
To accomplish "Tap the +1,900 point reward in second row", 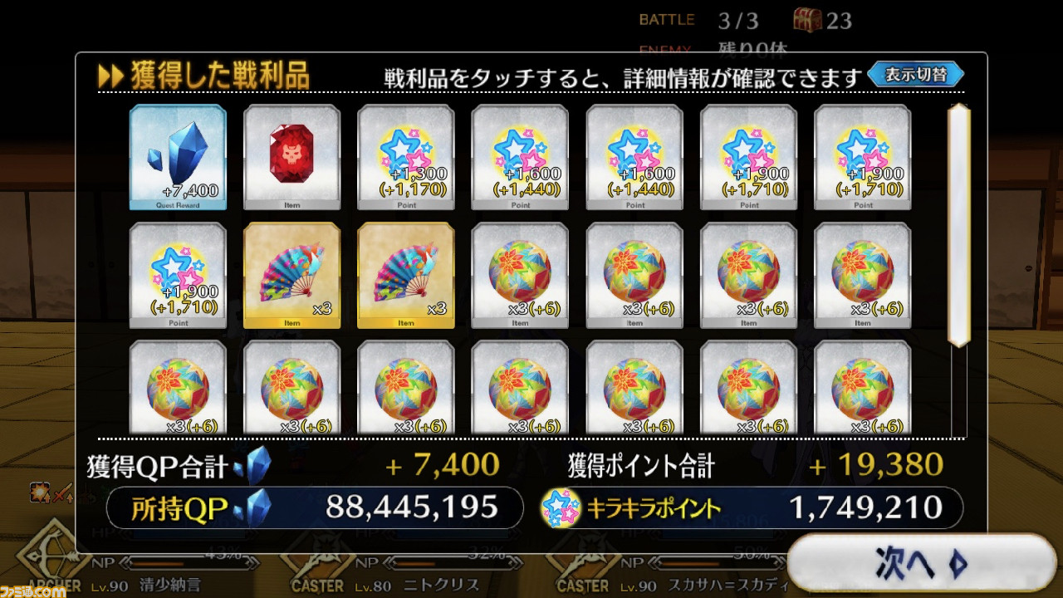I will point(178,276).
